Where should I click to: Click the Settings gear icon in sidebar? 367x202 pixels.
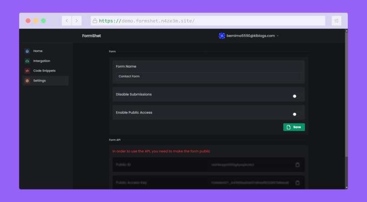coord(27,81)
